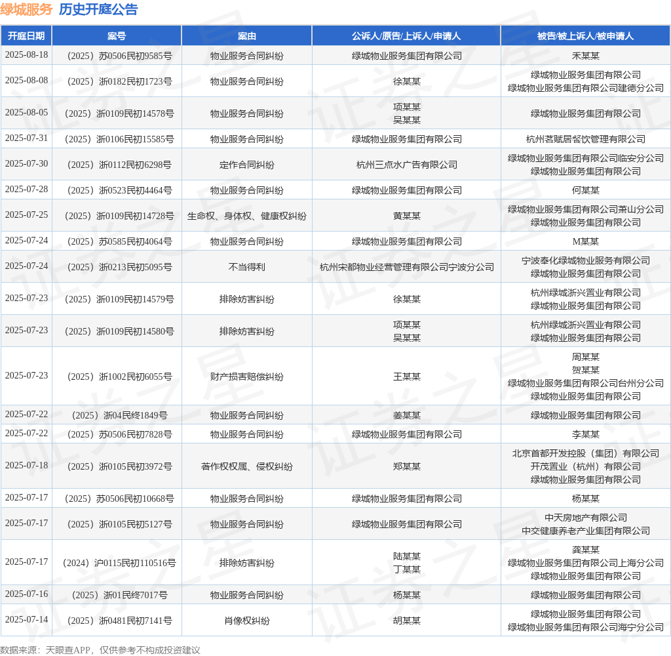Click the 被告/被上诉人/被申请人 column header
This screenshot has width=671, height=656.
[585, 36]
